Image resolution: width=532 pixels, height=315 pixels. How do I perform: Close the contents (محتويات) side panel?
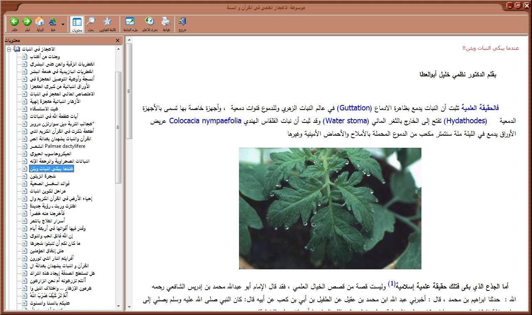pyautogui.click(x=118, y=40)
